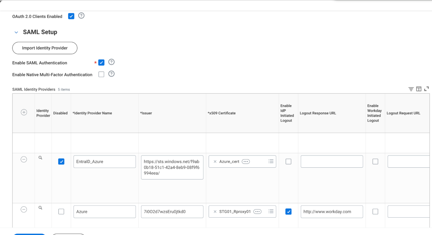This screenshot has width=432, height=235.
Task: Open the column chooser grid icon
Action: [x=419, y=89]
